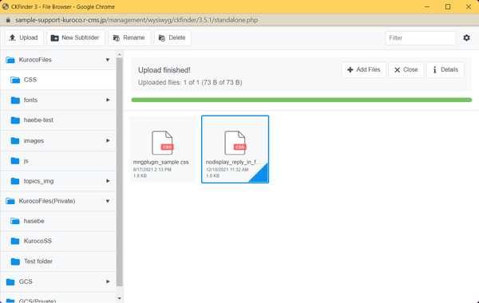This screenshot has height=303, width=479.
Task: Open the CSS folder
Action: 58,80
